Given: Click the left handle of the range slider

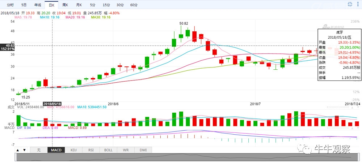Looking at the screenshot, I should pos(16,157).
